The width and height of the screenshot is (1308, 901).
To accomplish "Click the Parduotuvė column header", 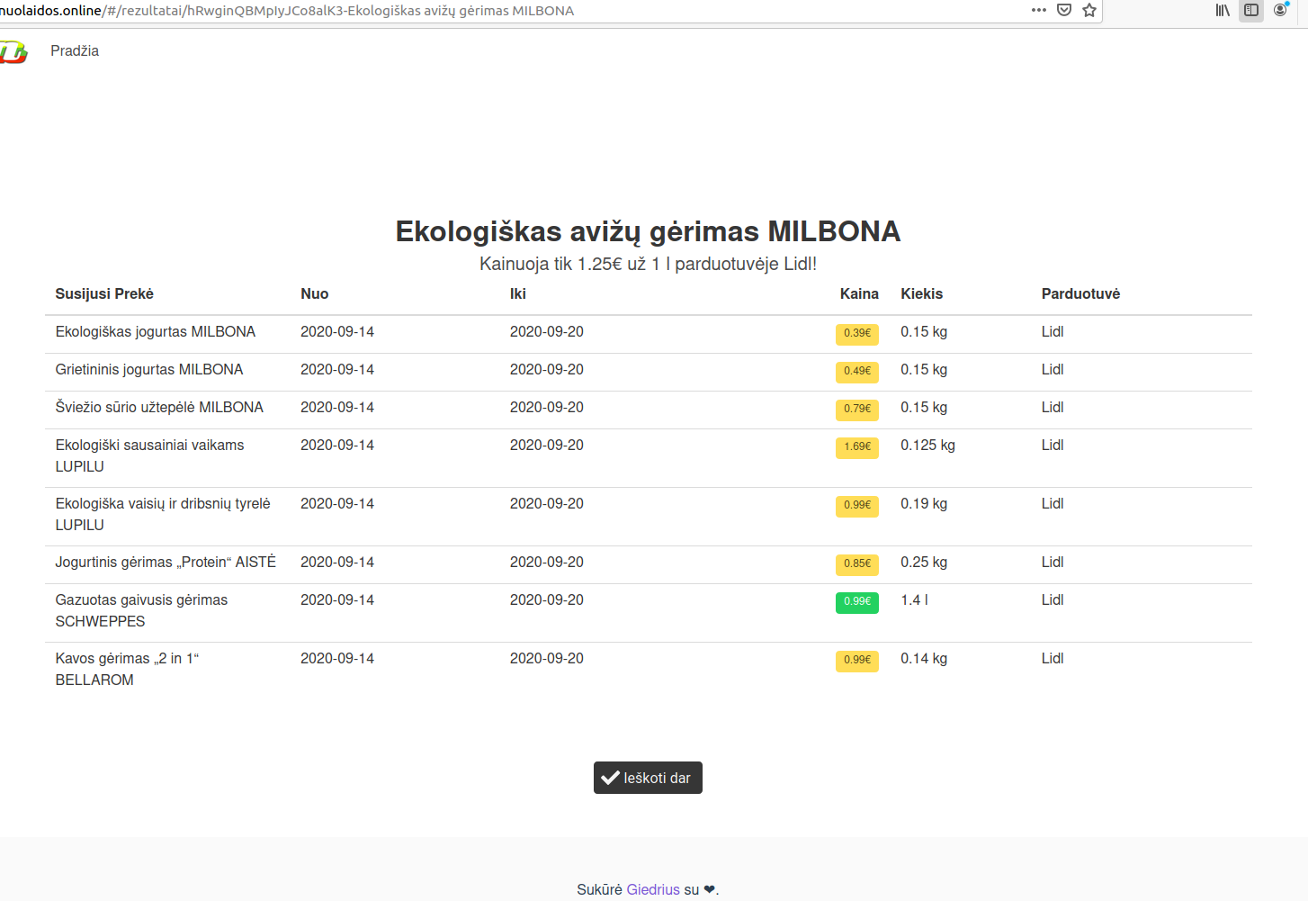I will tap(1080, 293).
